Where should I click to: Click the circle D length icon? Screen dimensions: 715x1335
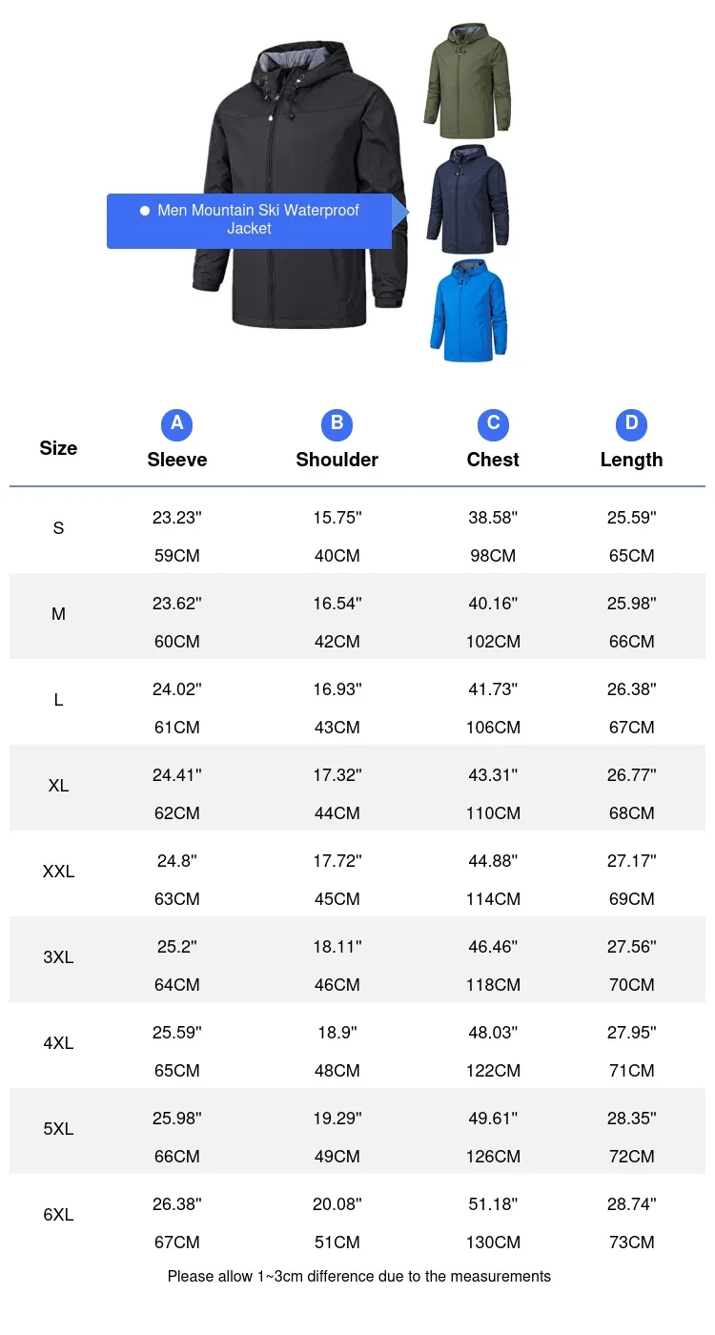(x=631, y=424)
